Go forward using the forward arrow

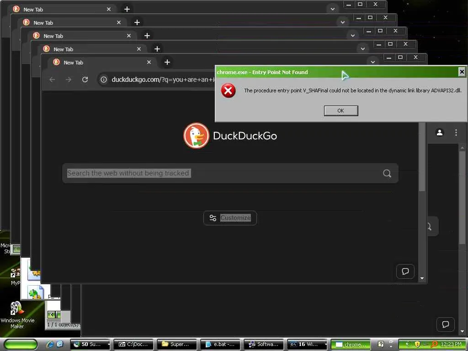pos(69,80)
